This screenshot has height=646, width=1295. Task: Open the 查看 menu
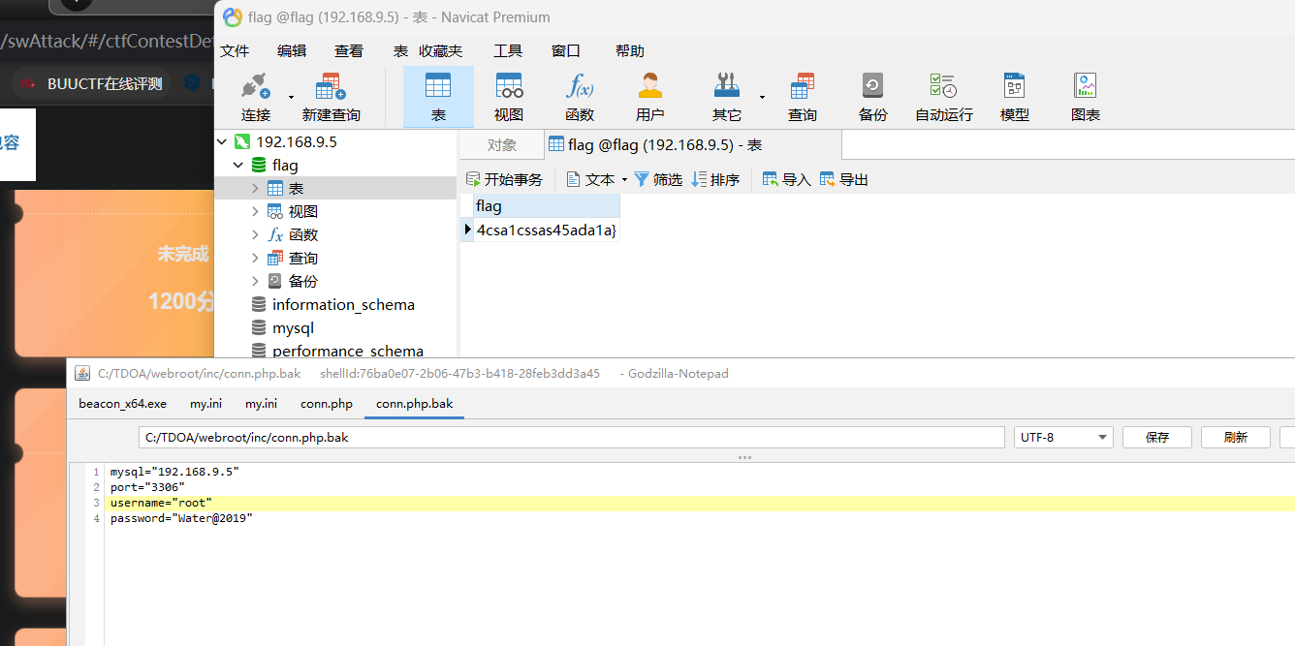[349, 50]
